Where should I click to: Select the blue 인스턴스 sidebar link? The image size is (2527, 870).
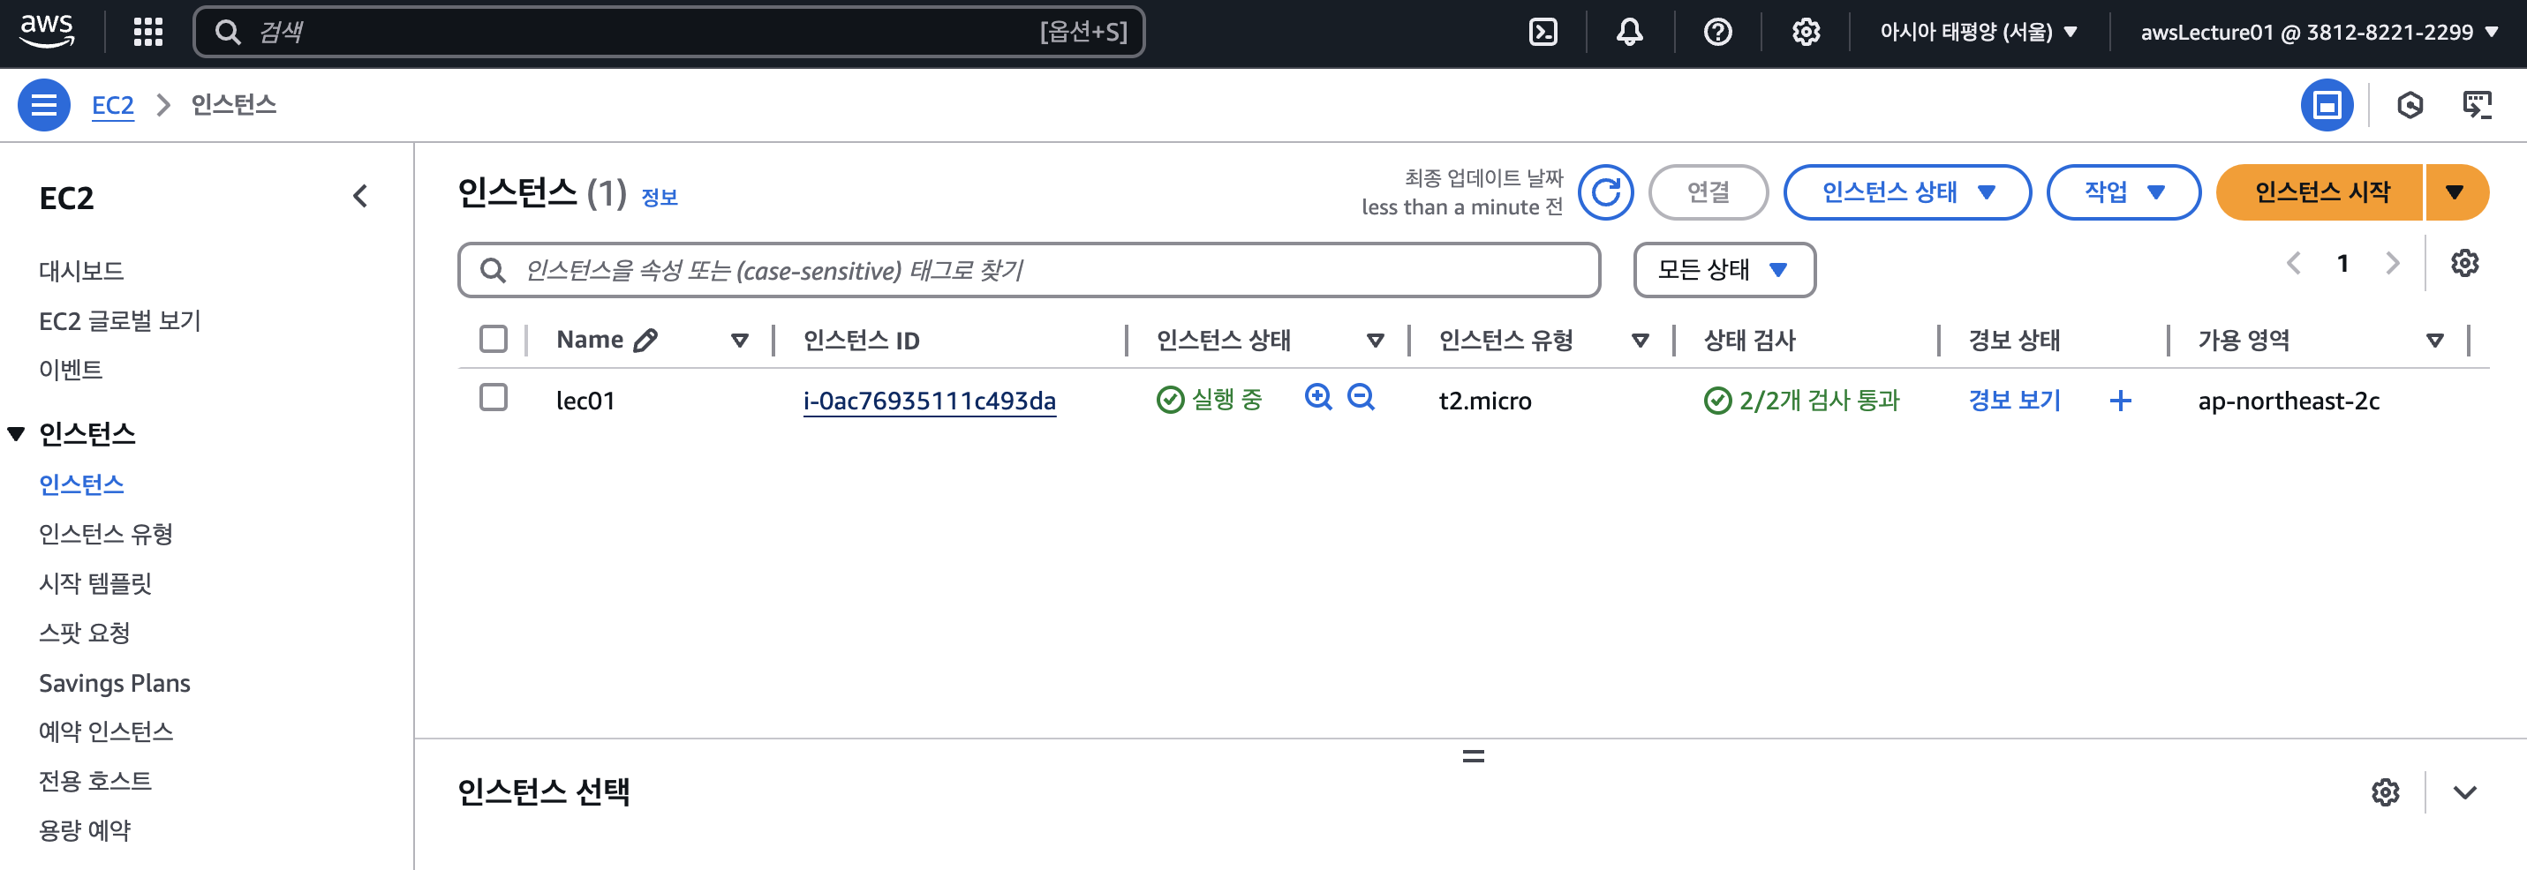coord(81,484)
